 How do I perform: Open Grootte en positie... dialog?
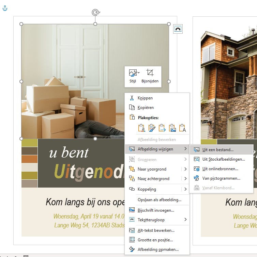point(157,240)
